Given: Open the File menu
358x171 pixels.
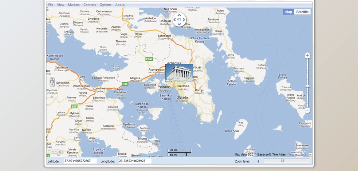Looking at the screenshot, I should 51,5.
